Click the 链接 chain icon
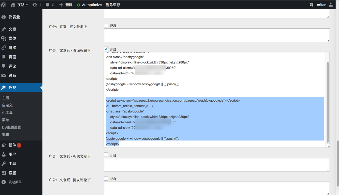Viewport: 339px width, 195px height. pyautogui.click(x=4, y=48)
